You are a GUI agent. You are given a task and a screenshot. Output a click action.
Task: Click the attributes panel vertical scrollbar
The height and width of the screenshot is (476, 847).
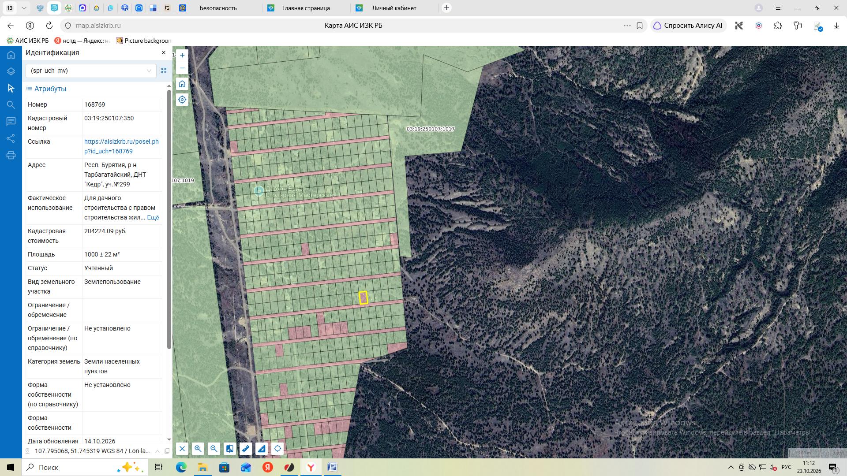tap(169, 219)
